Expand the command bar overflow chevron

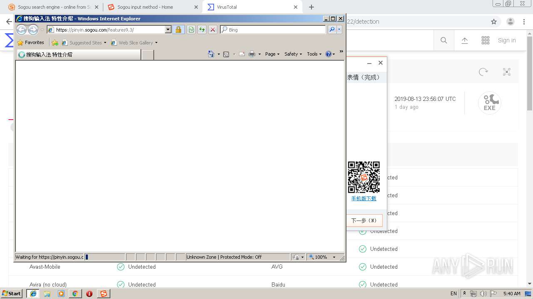[341, 51]
